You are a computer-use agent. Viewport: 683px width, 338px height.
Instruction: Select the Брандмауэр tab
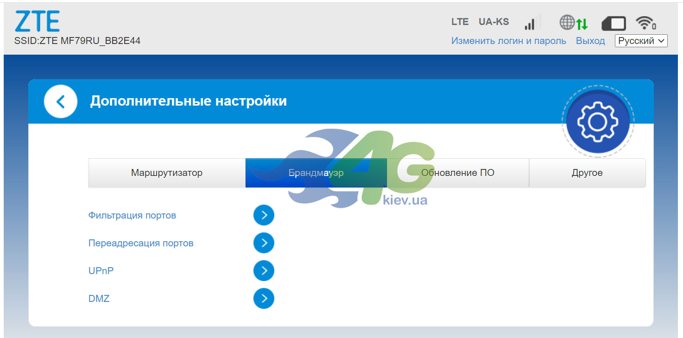316,173
